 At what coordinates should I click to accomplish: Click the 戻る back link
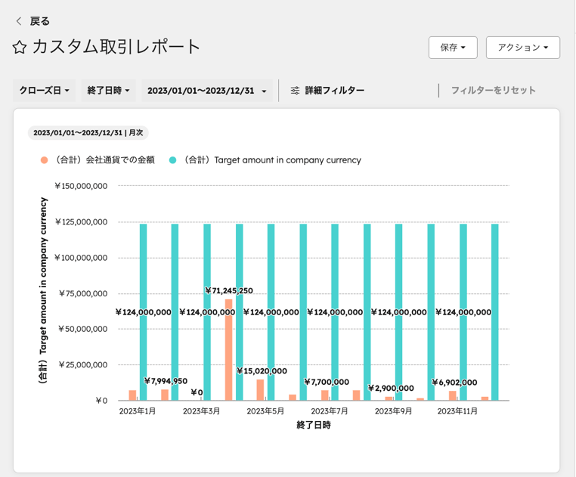pos(39,21)
